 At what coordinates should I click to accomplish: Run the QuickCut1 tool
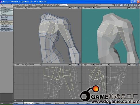pyautogui.click(x=6, y=17)
